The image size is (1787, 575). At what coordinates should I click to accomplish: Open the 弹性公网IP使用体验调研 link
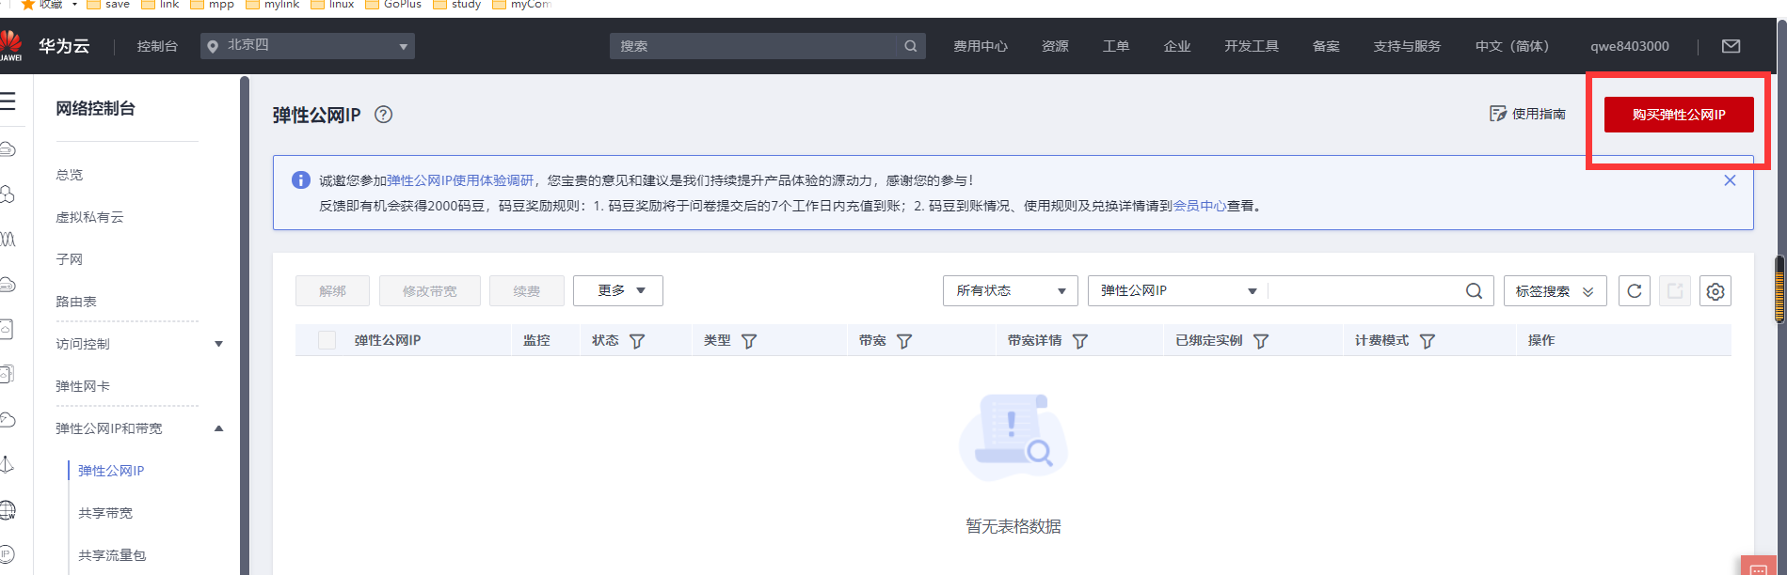tap(460, 180)
